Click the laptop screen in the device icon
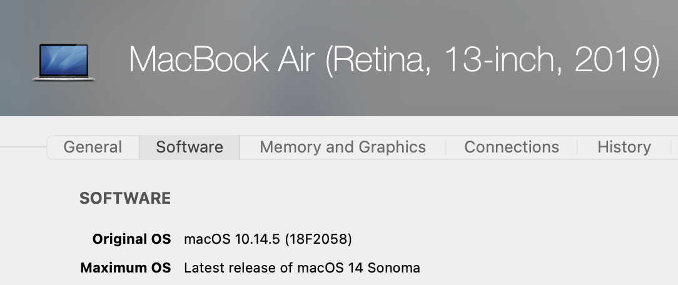Screen dimensions: 678x285 coord(63,59)
